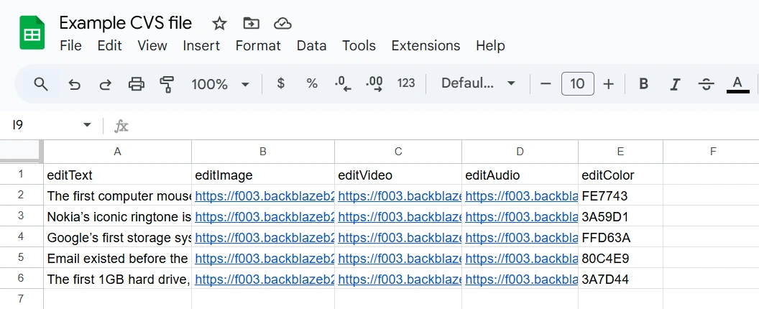Select column A header
This screenshot has width=759, height=309.
click(117, 152)
